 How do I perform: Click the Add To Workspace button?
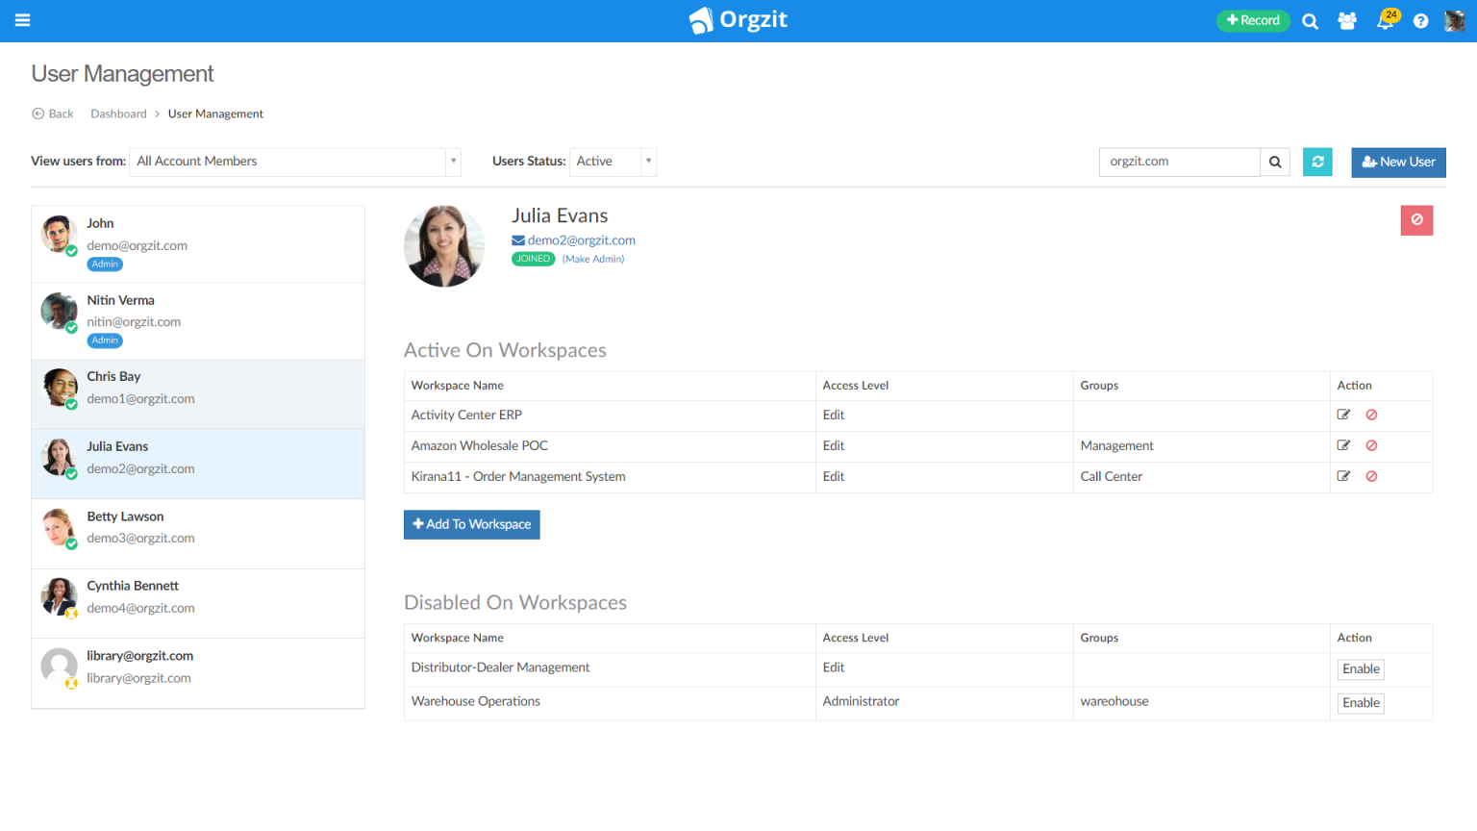471,524
